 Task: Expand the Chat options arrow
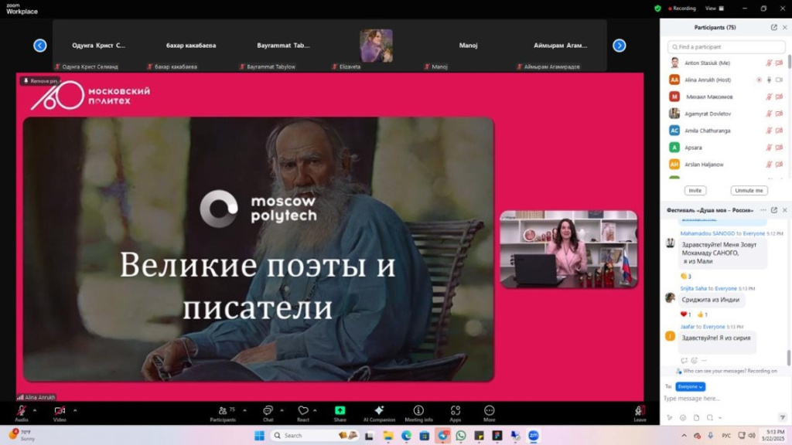(282, 410)
